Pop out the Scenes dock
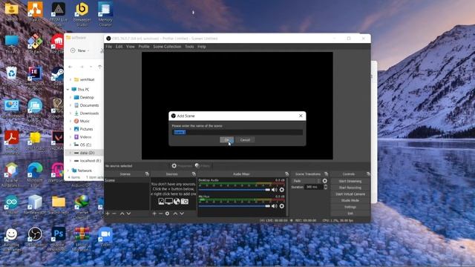Screen dimensions: 475x267 pos(147,174)
